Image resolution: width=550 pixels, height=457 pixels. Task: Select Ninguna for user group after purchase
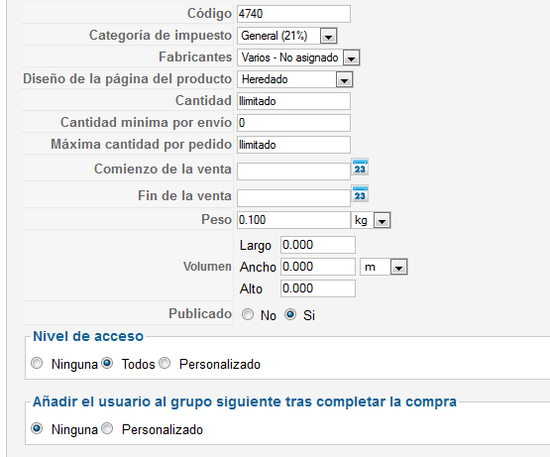coord(37,428)
